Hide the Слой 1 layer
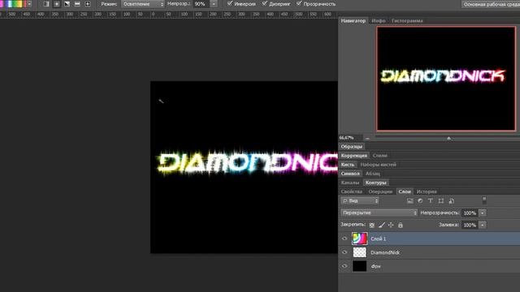Screen dimensions: 520x292 pos(344,238)
